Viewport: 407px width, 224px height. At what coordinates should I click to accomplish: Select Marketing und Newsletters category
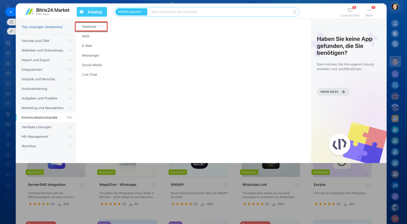(46, 108)
